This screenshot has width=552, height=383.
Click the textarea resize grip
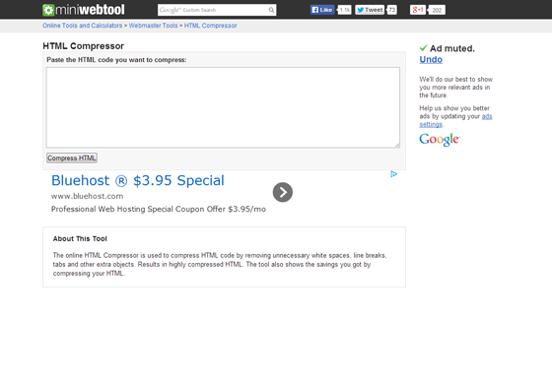[397, 145]
